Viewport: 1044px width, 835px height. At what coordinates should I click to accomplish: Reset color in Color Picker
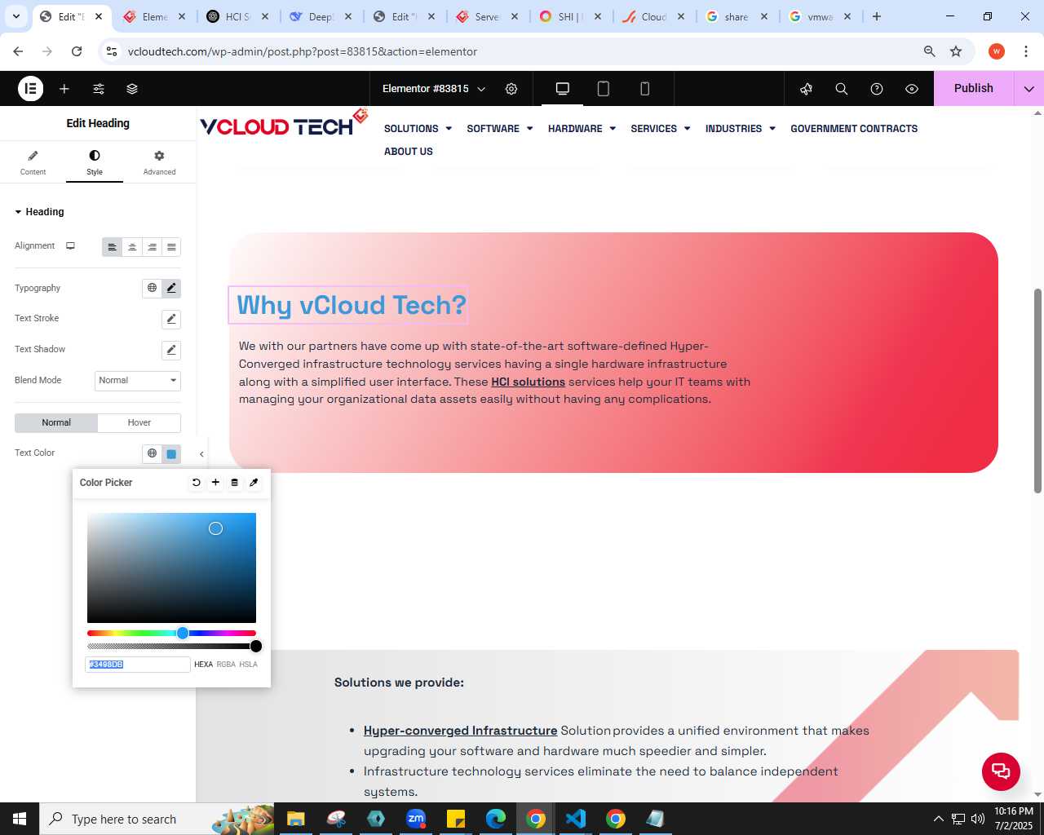pos(196,483)
